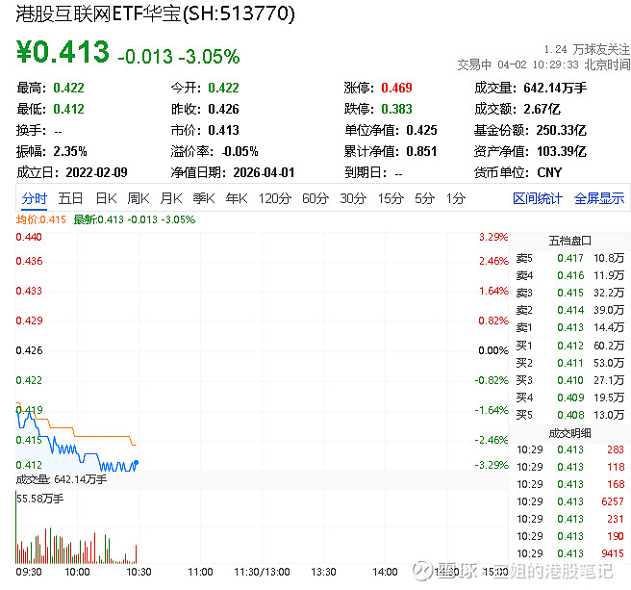Show the 60分 chart
Viewport: 631px width, 590px height.
[315, 198]
